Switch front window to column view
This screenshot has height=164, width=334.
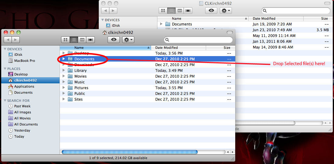[82, 40]
